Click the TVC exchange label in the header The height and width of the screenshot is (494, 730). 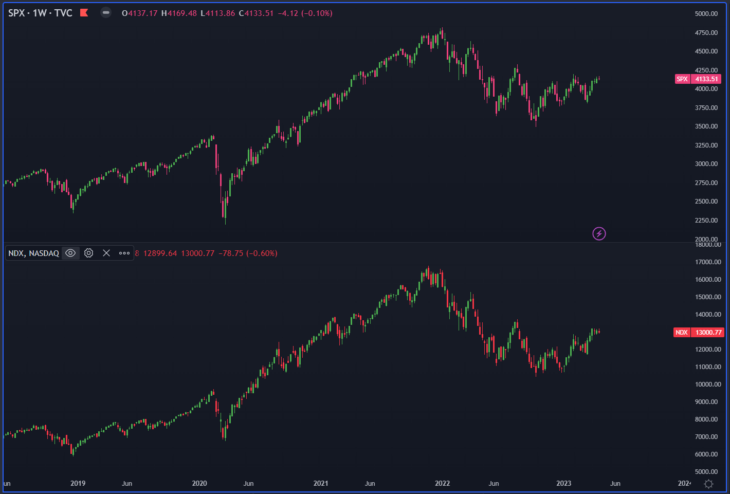pos(64,13)
